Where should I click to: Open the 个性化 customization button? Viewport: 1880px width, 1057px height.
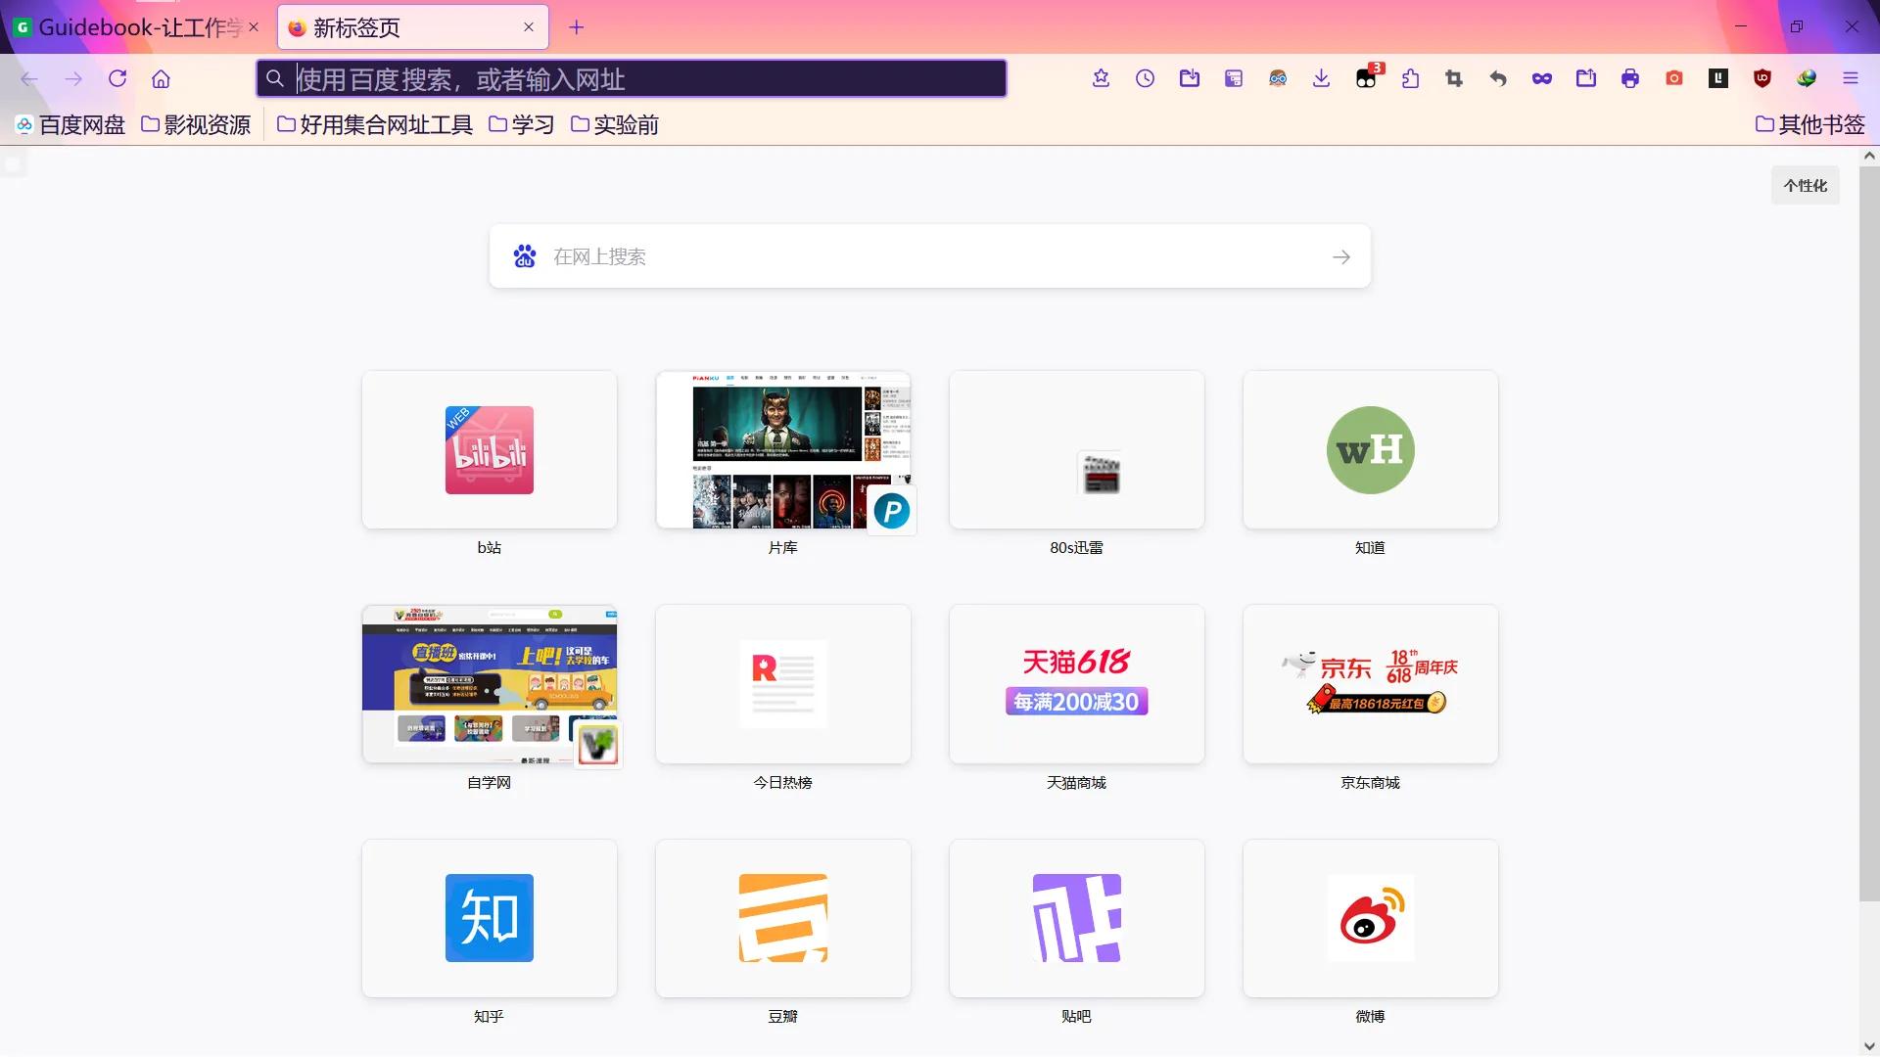pyautogui.click(x=1806, y=184)
